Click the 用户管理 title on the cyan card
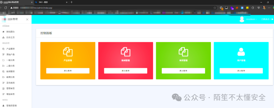 coord(241,60)
